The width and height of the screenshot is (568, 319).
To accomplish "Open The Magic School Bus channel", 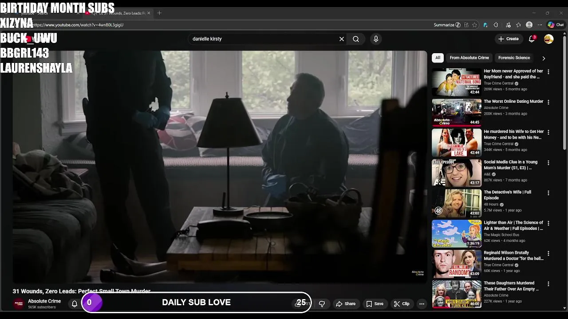I will pos(501,235).
